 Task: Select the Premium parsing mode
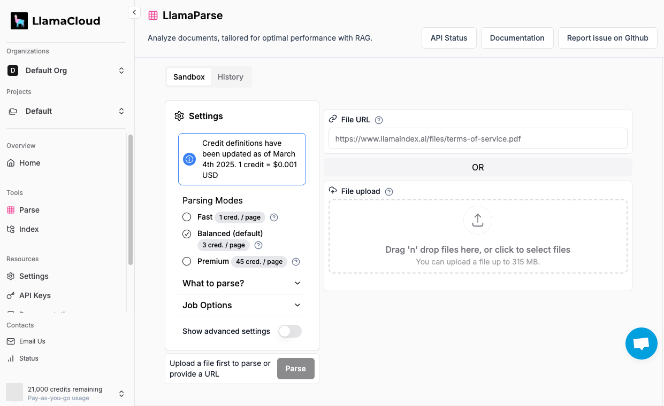tap(187, 261)
